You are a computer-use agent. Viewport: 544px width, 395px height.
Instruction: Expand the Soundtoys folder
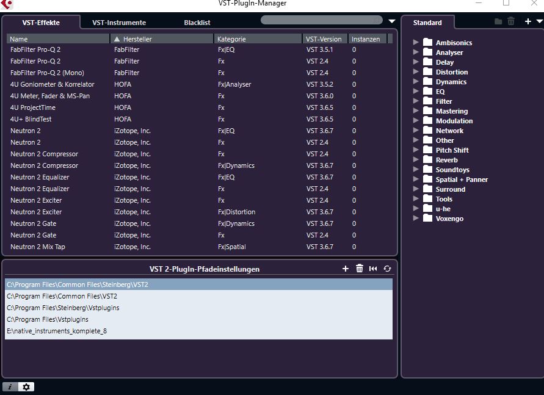(416, 170)
